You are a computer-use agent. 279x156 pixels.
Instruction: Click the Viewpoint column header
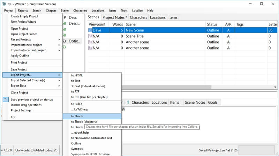tap(98, 24)
